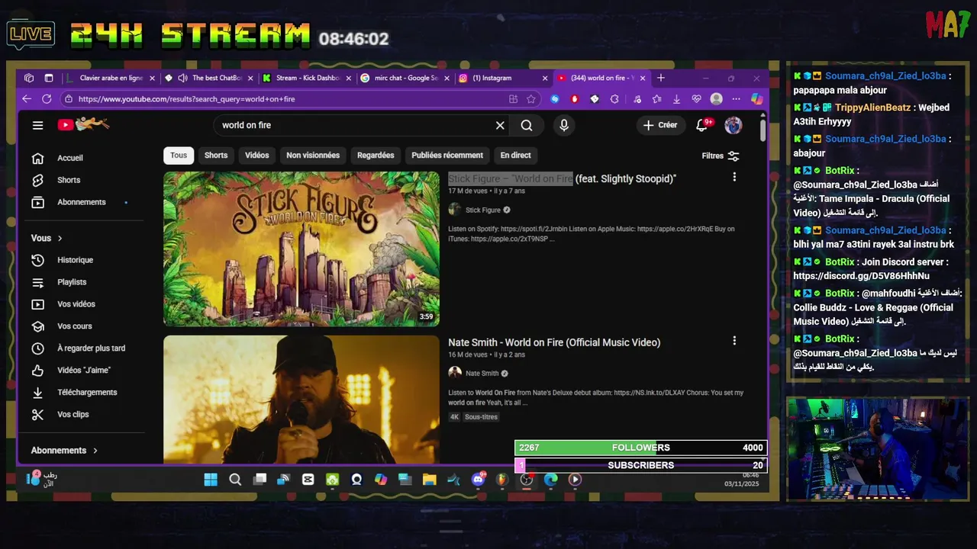
Task: Reload the page with the refresh icon
Action: coord(47,99)
